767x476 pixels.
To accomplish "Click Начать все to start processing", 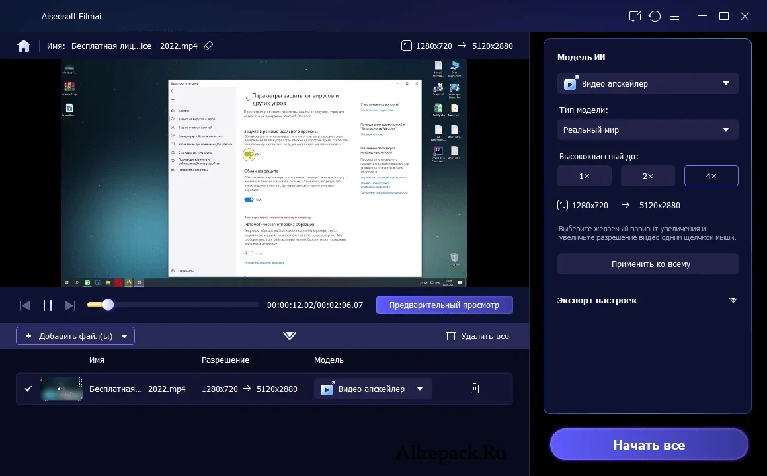I will tap(649, 445).
